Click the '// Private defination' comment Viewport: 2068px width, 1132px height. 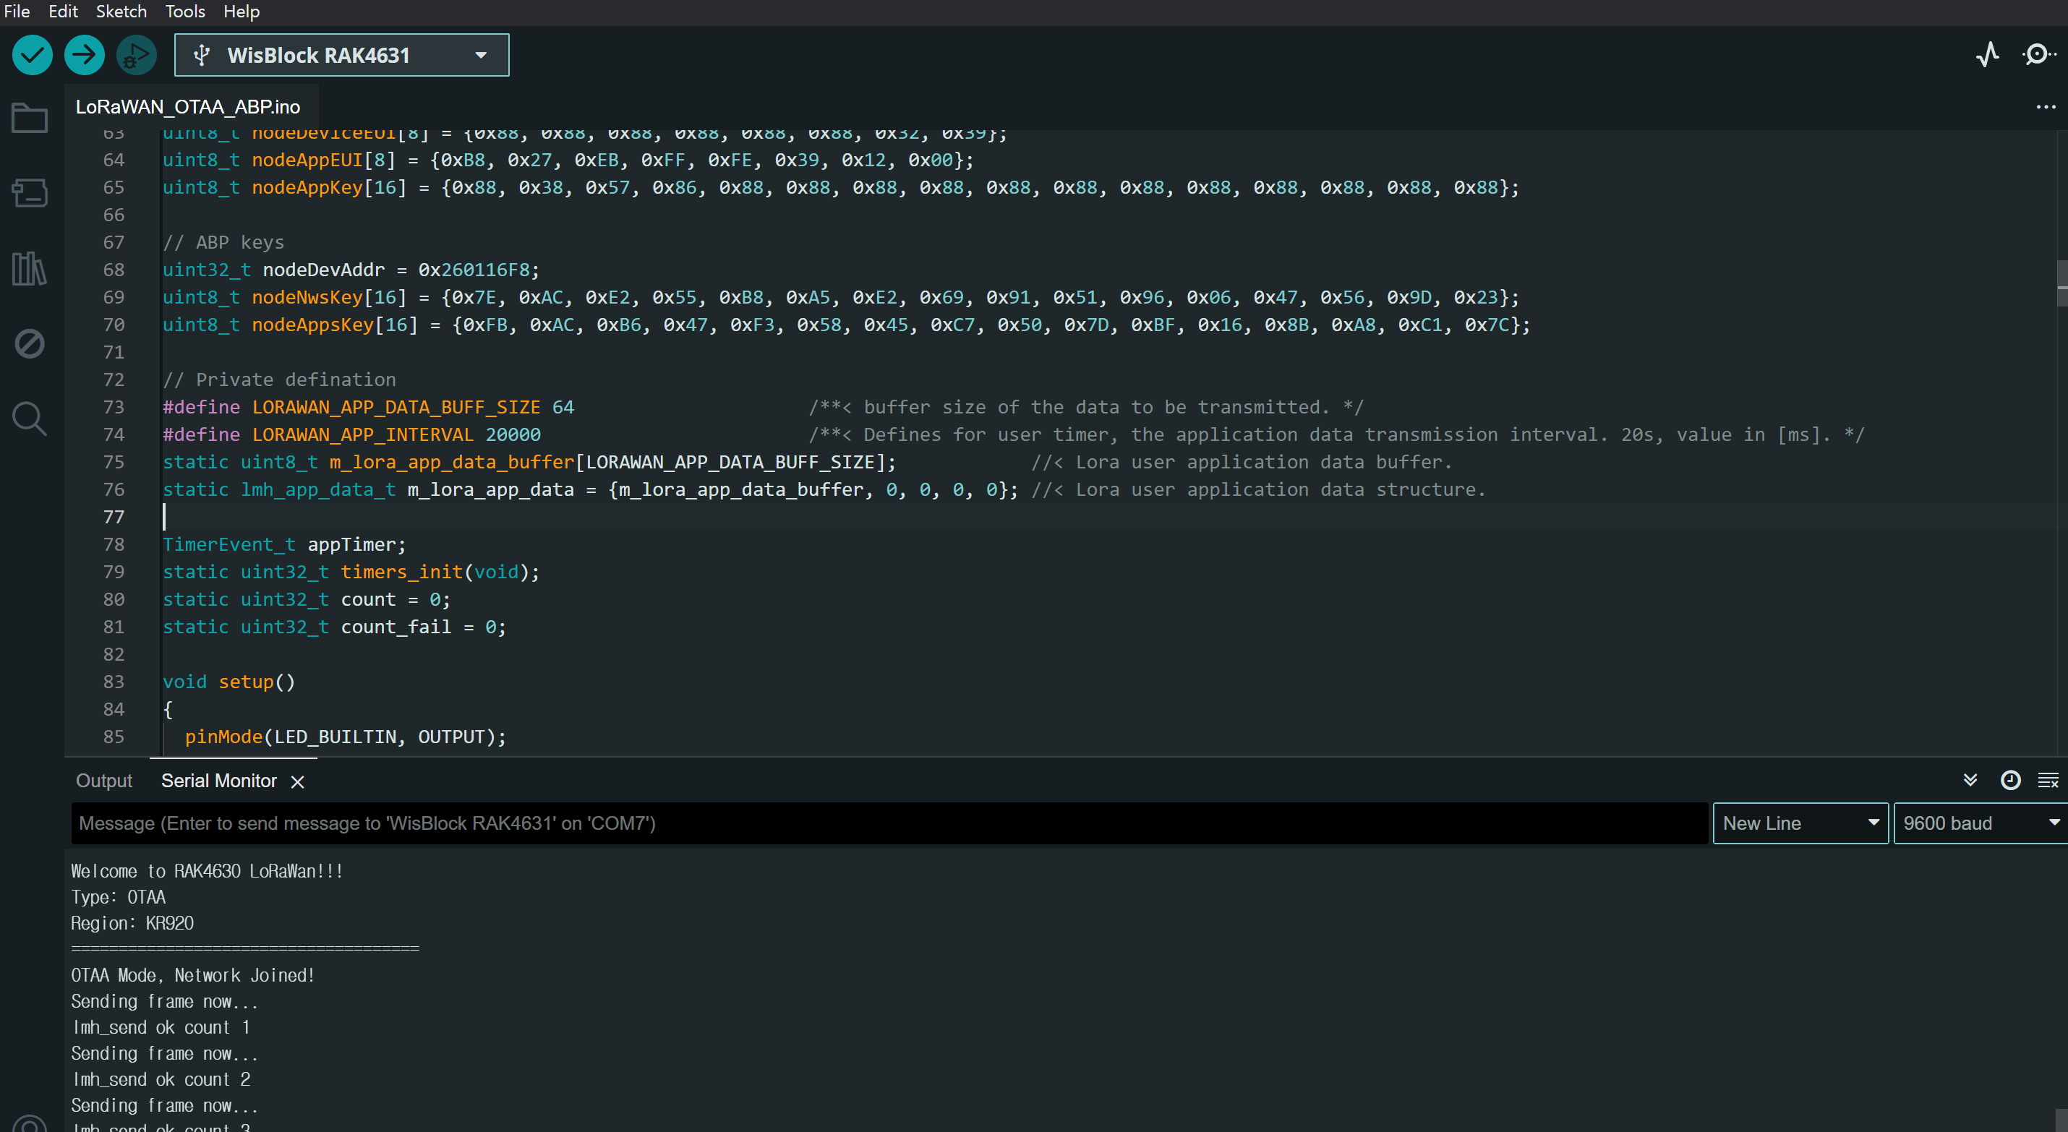[x=279, y=380]
